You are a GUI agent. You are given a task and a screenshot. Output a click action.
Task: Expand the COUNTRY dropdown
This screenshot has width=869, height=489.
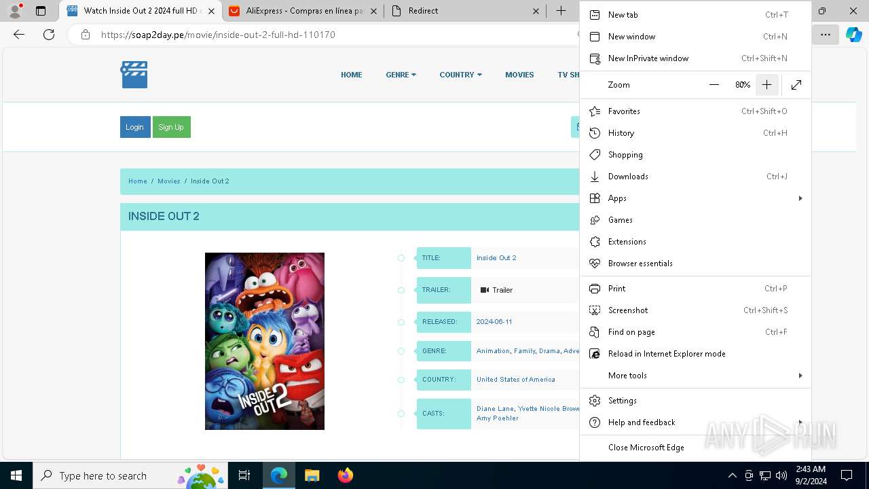[x=460, y=75]
